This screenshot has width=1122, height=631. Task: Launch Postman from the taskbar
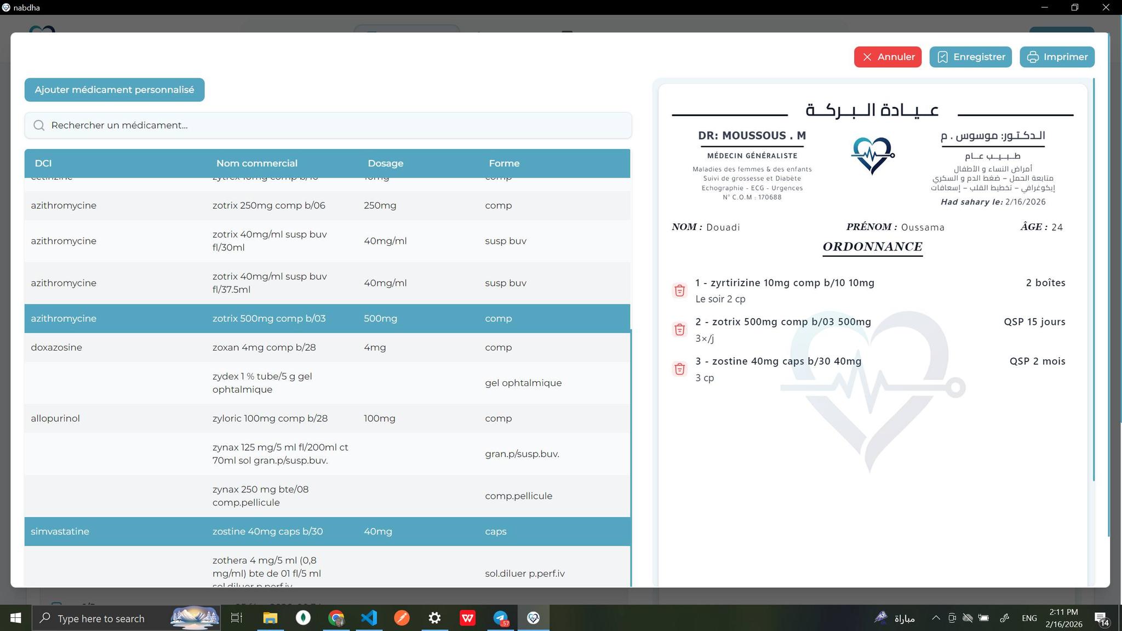click(x=402, y=618)
